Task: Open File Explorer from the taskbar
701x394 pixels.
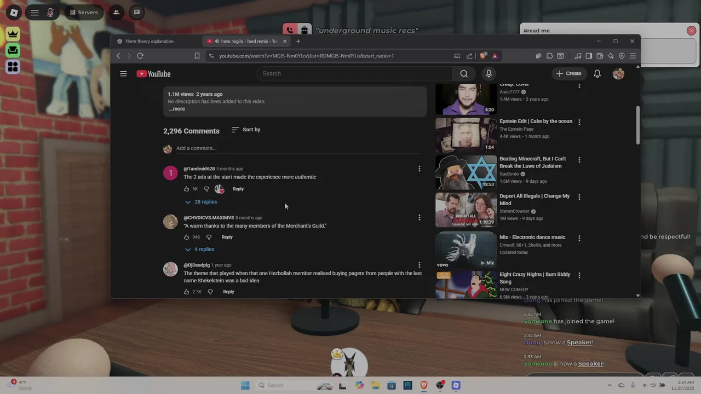Action: tap(375, 385)
